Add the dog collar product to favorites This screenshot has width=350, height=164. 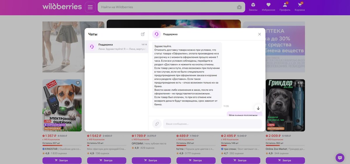[78, 83]
